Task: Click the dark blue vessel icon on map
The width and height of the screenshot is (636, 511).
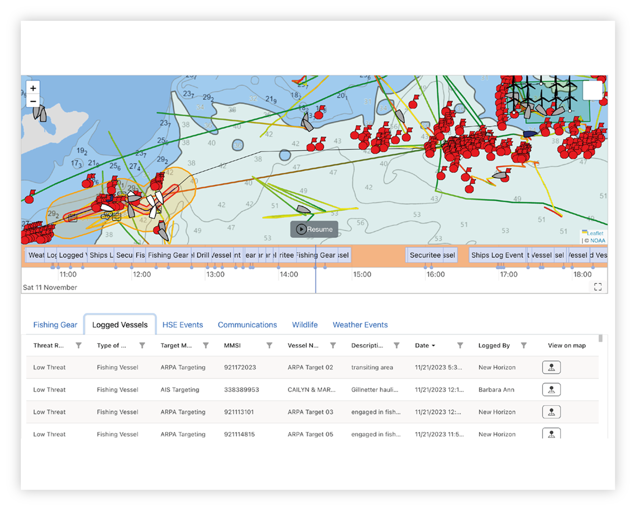Action: (x=530, y=134)
